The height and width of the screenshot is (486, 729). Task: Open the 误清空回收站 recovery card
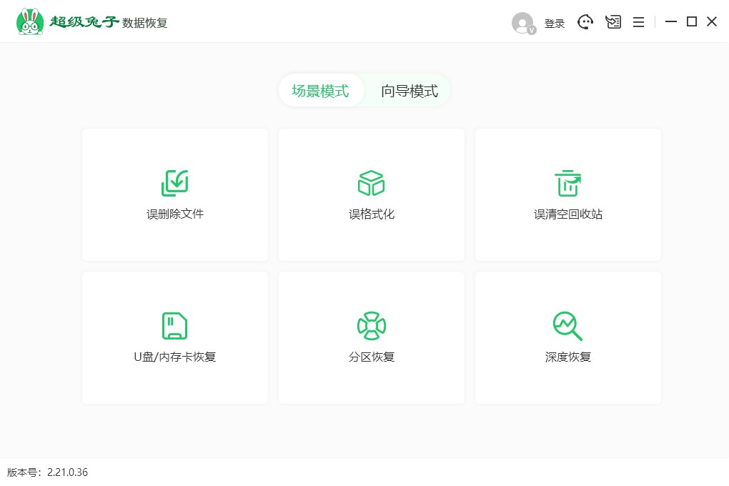[567, 194]
